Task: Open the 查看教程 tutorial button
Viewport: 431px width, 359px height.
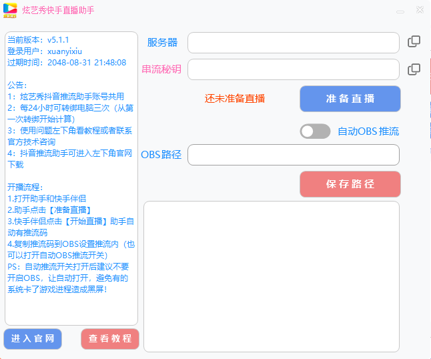Action: 110,339
